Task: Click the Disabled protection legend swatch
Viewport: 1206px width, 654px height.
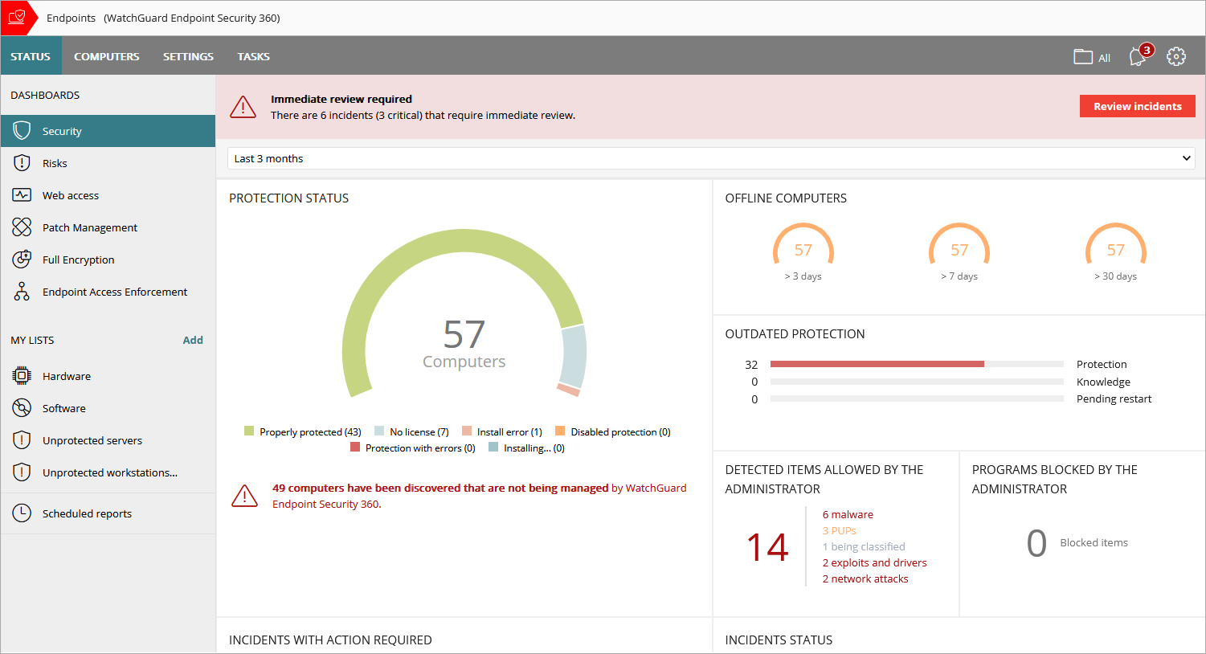Action: pos(560,431)
